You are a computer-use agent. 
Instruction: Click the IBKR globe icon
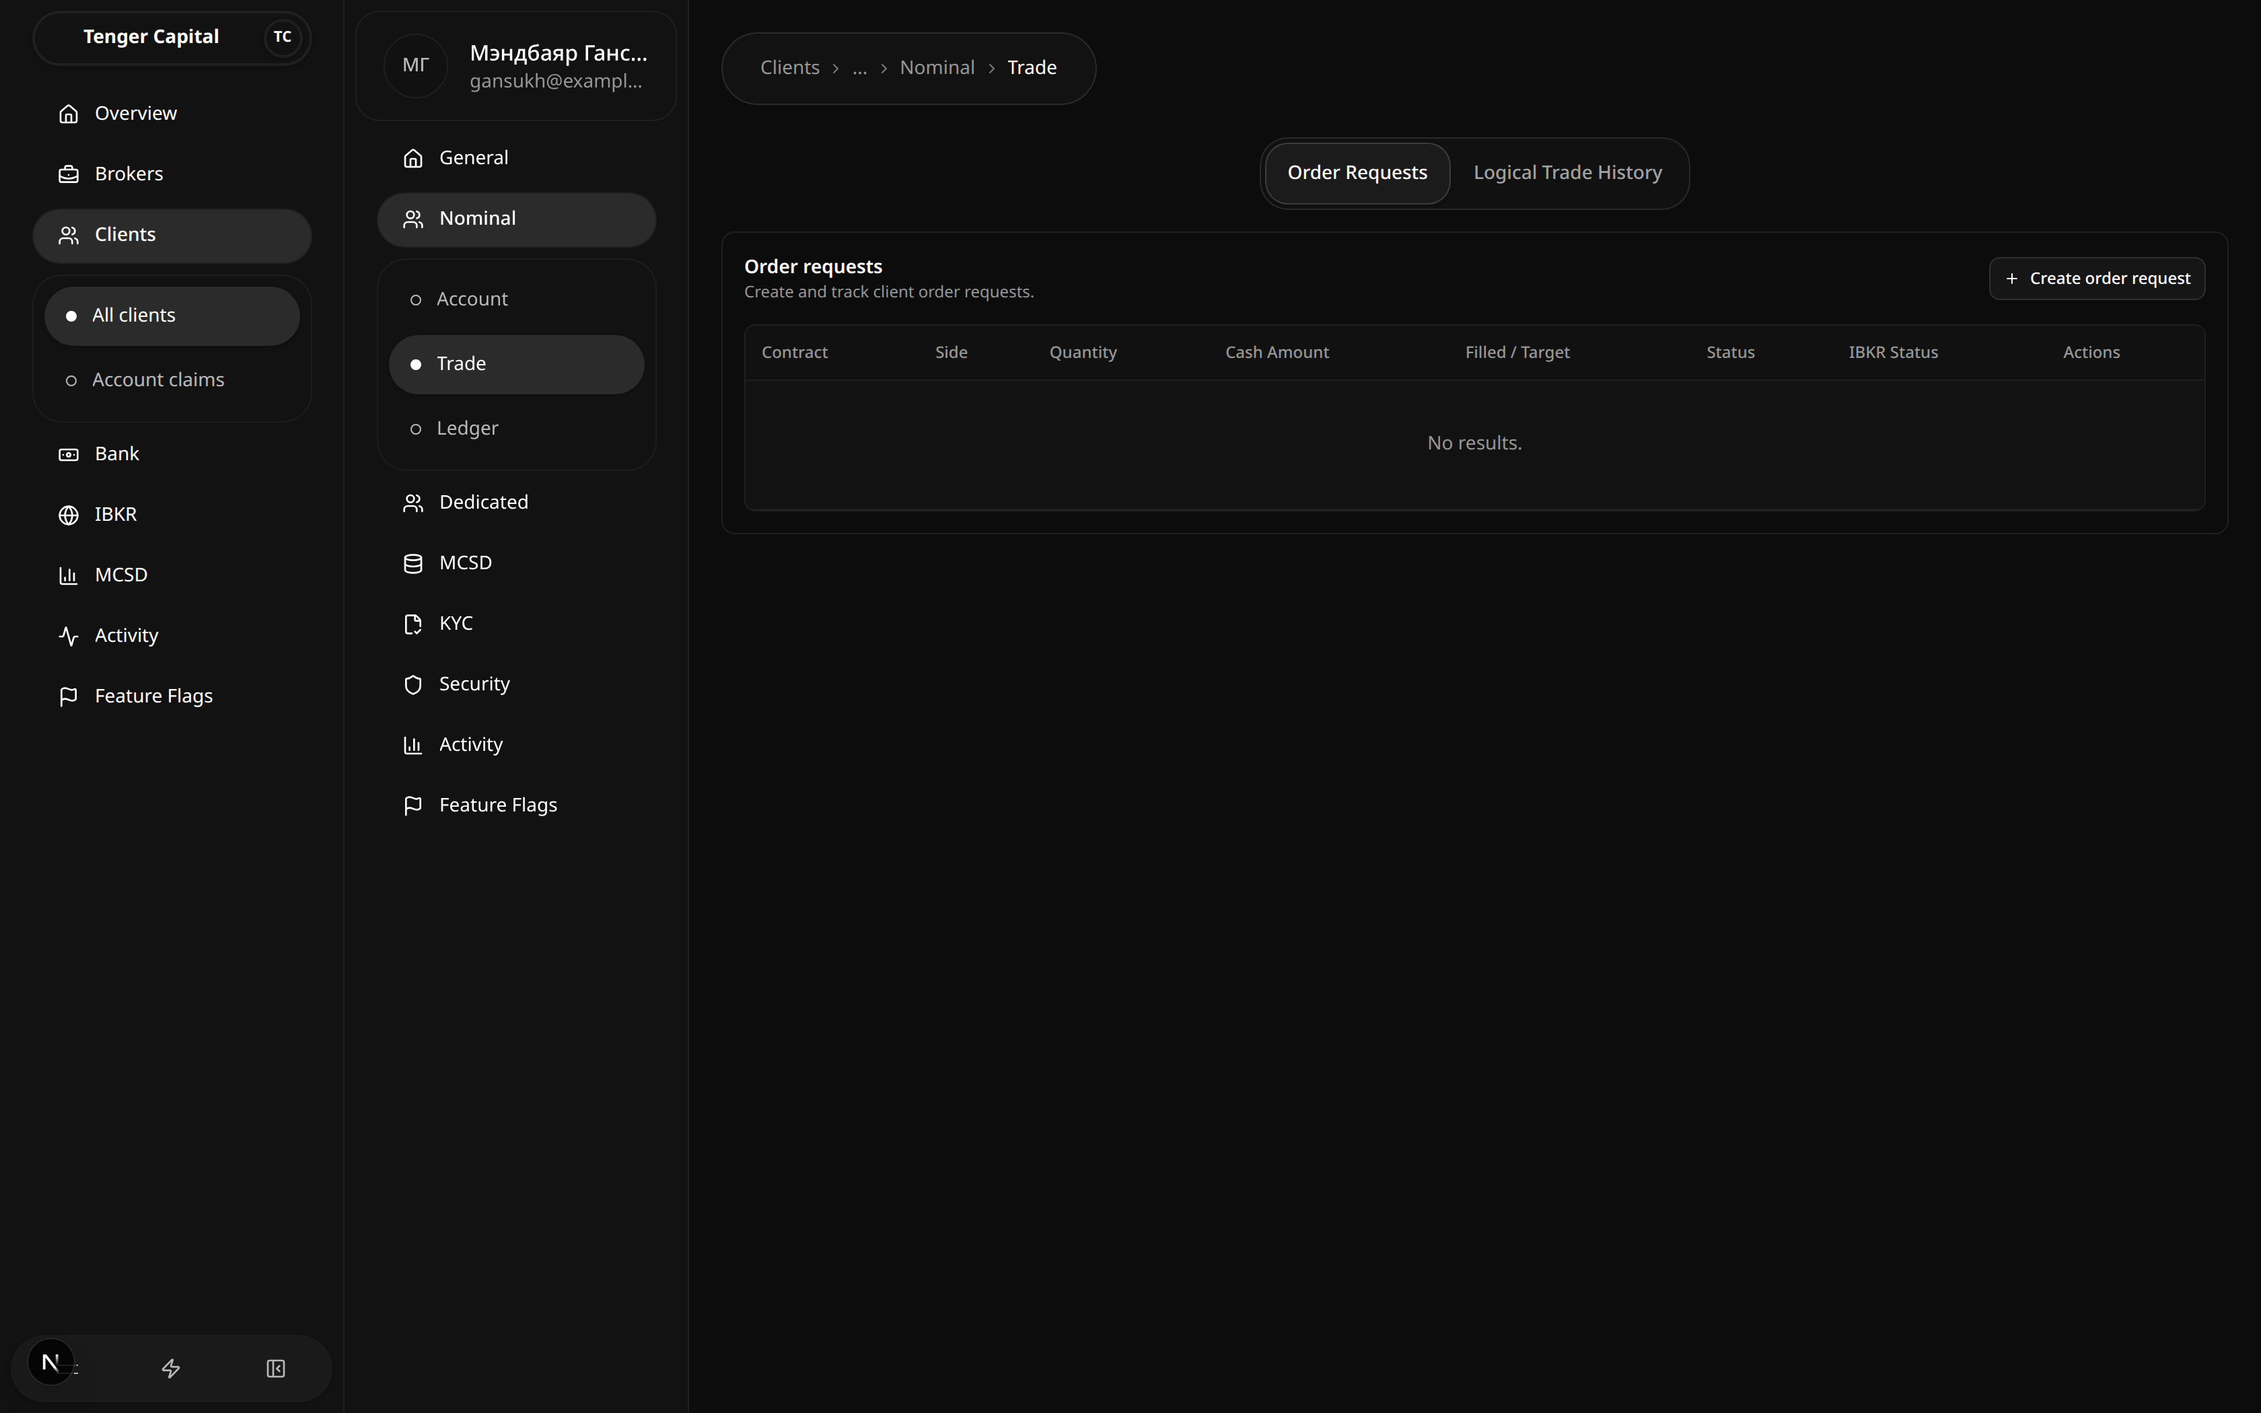68,515
